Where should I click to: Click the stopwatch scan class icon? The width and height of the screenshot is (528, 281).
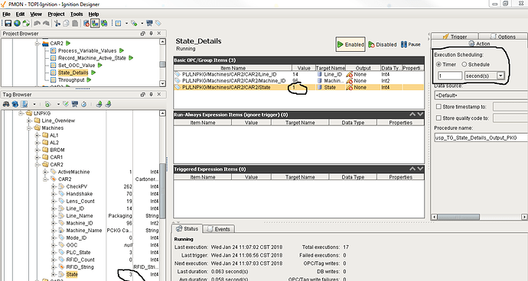pyautogui.click(x=83, y=104)
